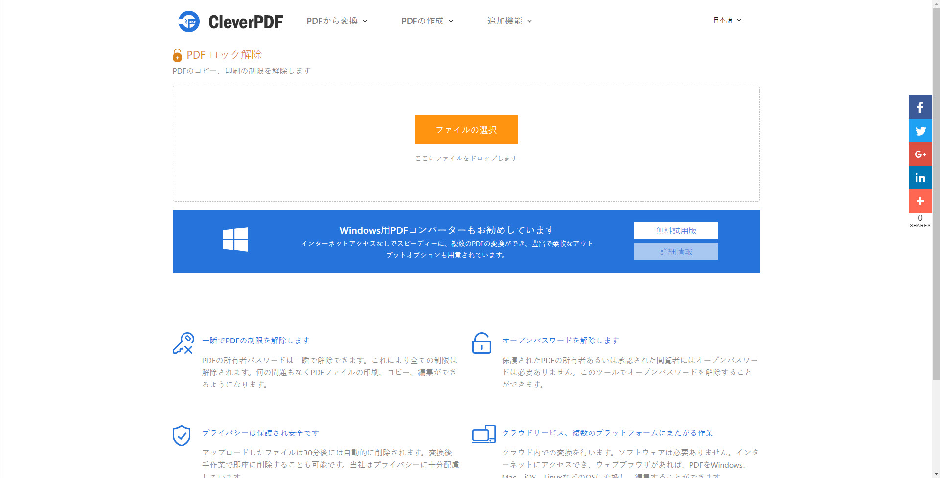Click the プライバシーは保護され安全です heading
This screenshot has width=940, height=478.
pos(260,433)
